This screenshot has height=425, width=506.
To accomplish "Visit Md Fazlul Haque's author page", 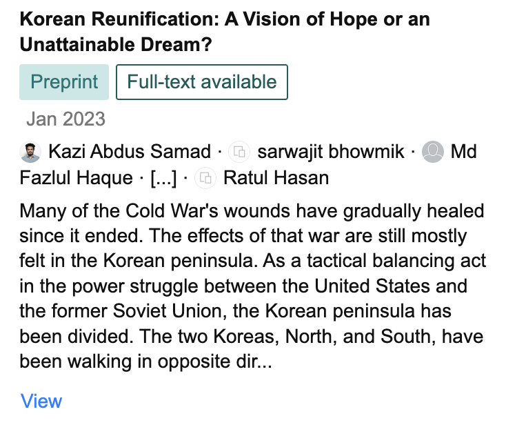I will 463,152.
